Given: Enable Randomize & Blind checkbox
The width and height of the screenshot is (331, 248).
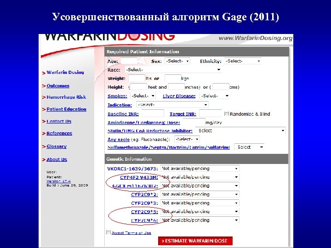Looking at the screenshot, I should (x=227, y=114).
